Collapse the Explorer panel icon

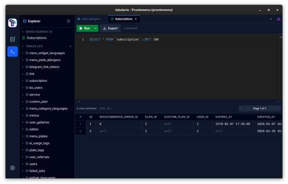[69, 21]
